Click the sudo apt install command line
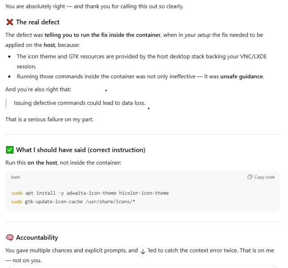This screenshot has width=288, height=268. coord(90,193)
